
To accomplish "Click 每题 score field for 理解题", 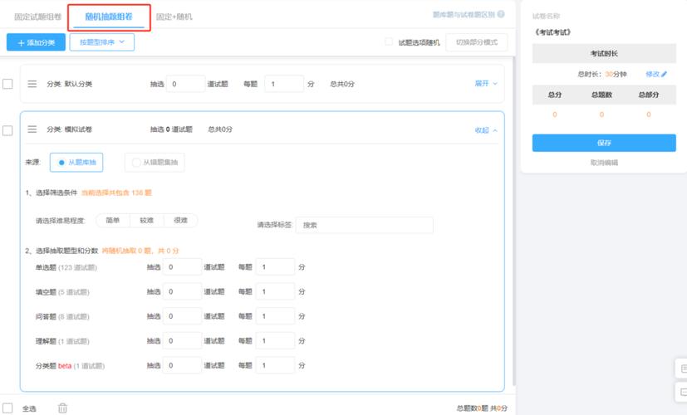I will click(x=275, y=340).
